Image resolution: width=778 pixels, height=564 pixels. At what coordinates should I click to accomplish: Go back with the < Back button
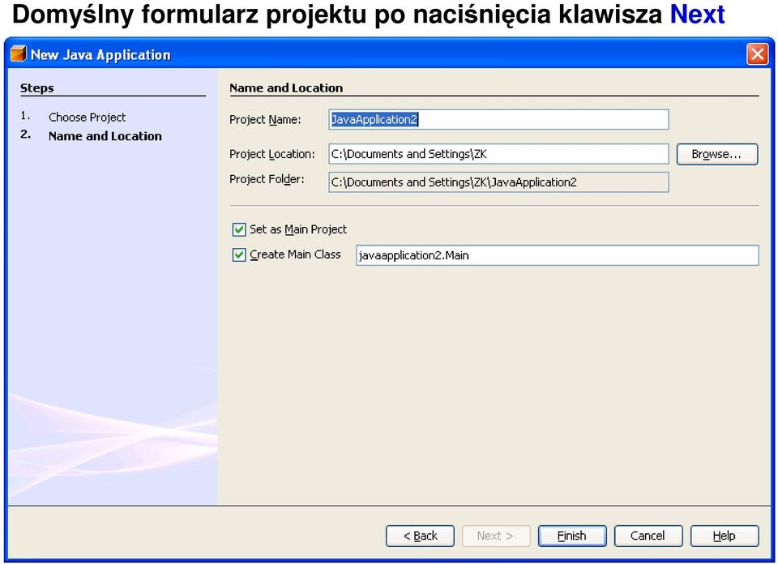pos(420,536)
